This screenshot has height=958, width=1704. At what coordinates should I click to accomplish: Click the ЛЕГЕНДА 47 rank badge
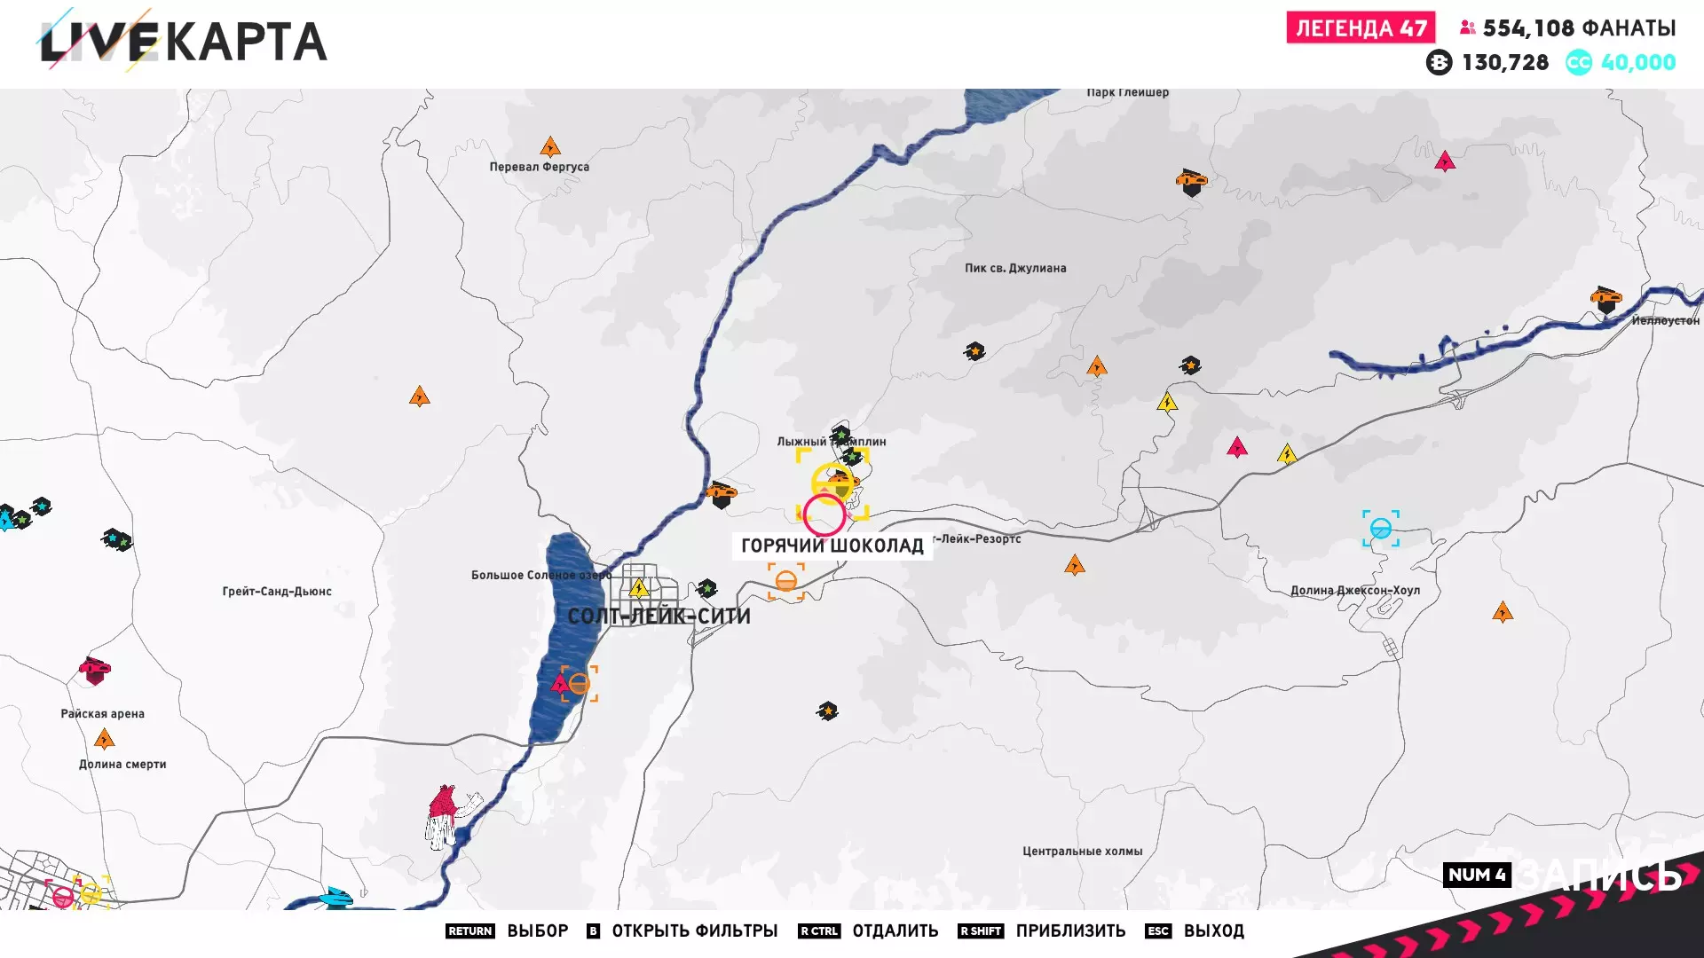1361,27
